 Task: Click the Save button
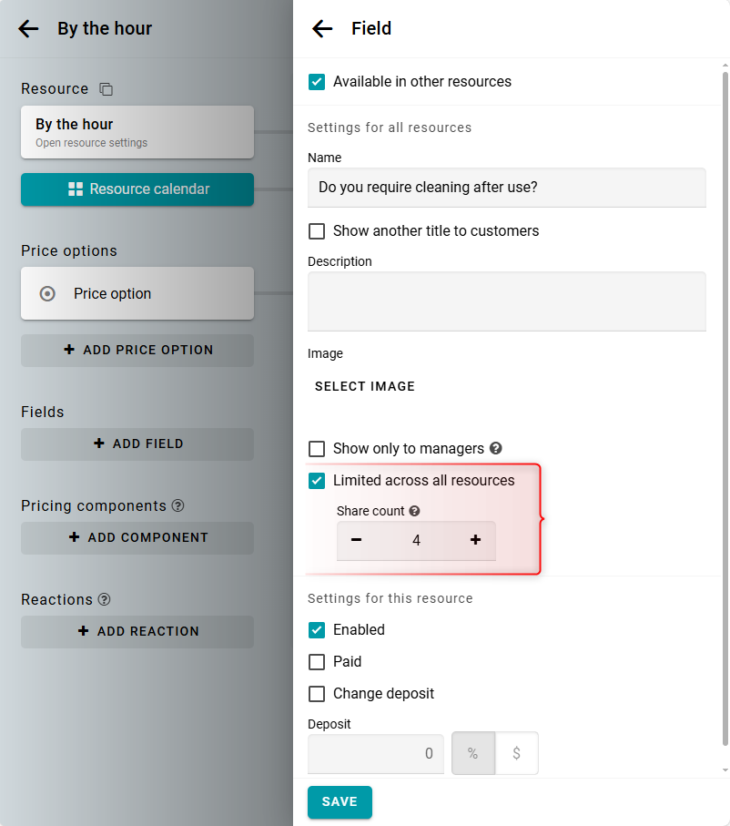340,802
